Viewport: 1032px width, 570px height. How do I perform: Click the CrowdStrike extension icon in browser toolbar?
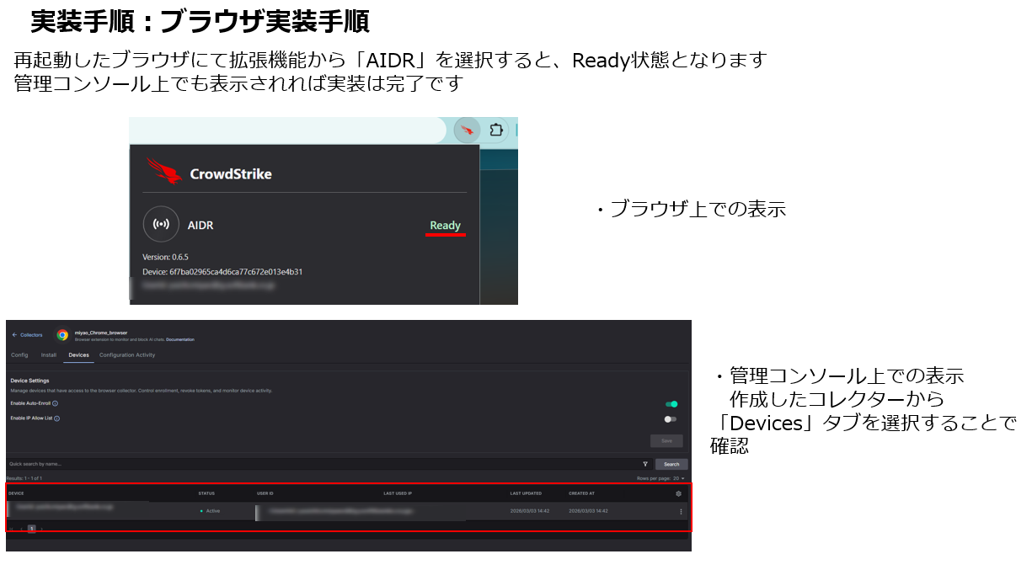(467, 131)
